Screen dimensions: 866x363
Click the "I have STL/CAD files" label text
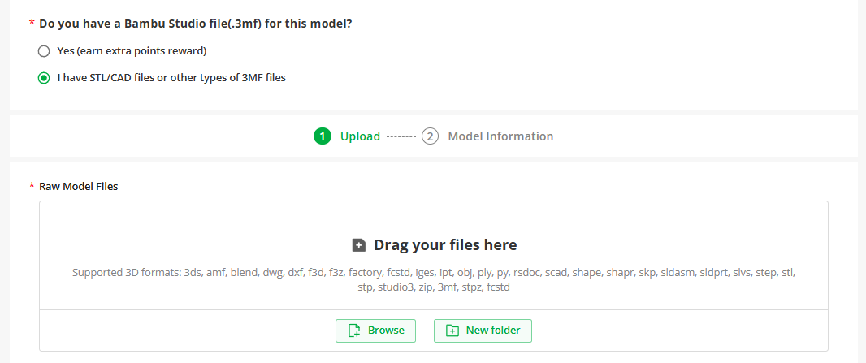pos(171,78)
